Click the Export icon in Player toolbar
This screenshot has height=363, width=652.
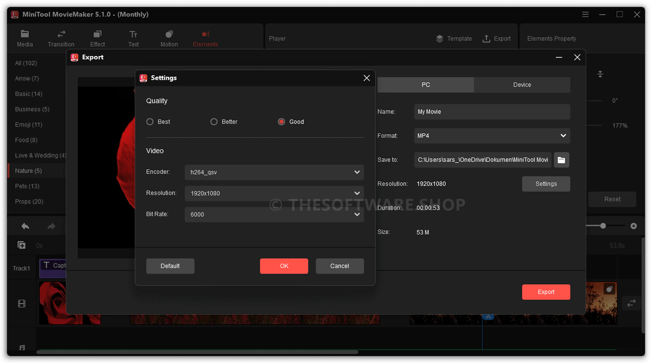point(486,39)
